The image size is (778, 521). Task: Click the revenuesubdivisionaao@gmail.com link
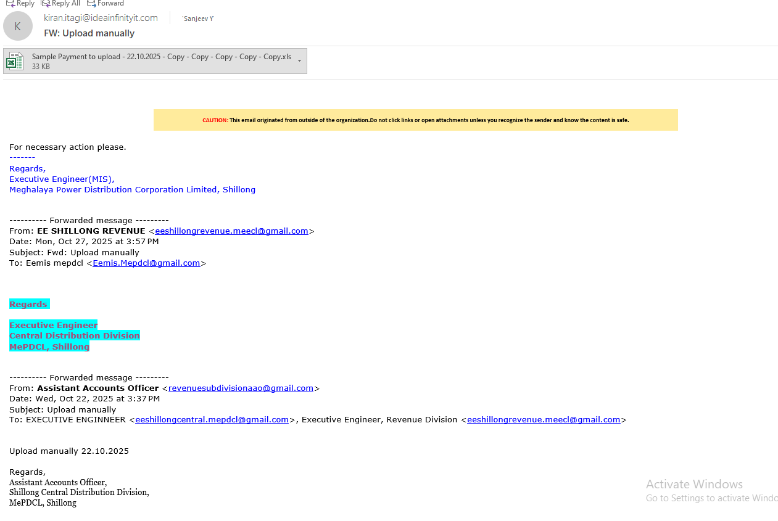241,388
